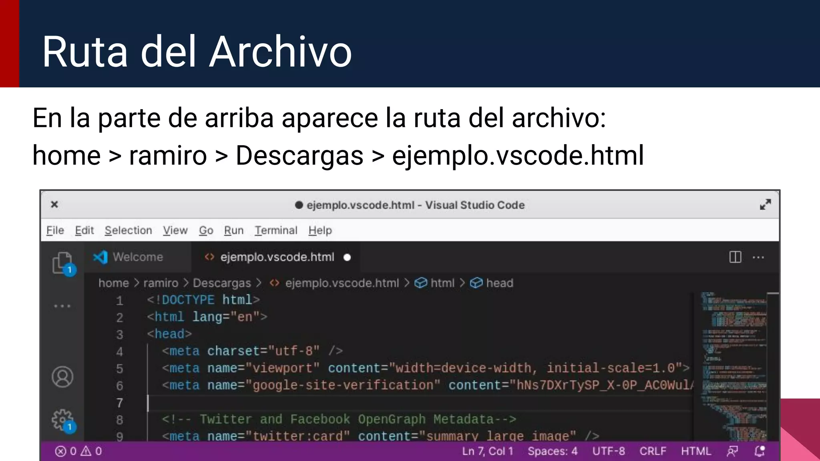Click Ln 7, Col 1 in status bar
Viewport: 820px width, 461px height.
point(488,451)
